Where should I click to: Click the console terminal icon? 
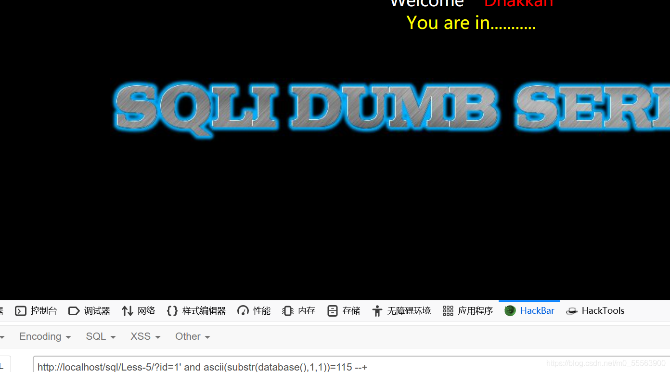coord(21,311)
